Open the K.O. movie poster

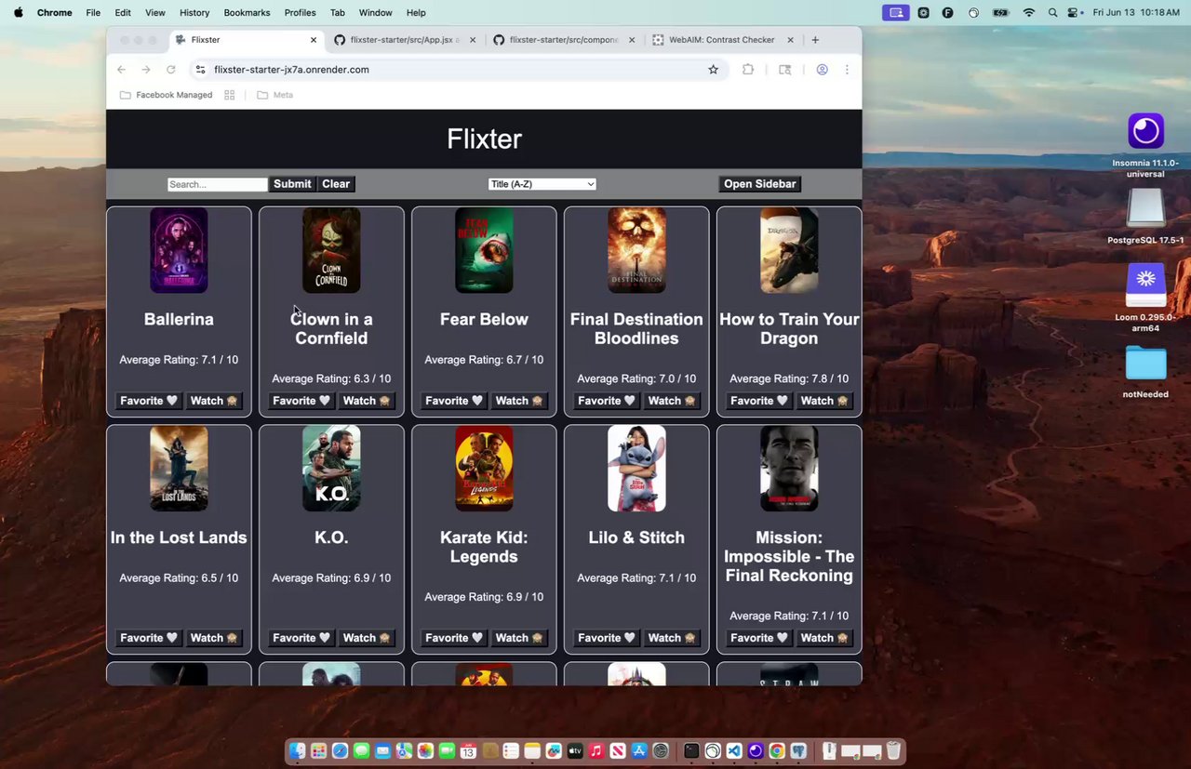tap(331, 469)
